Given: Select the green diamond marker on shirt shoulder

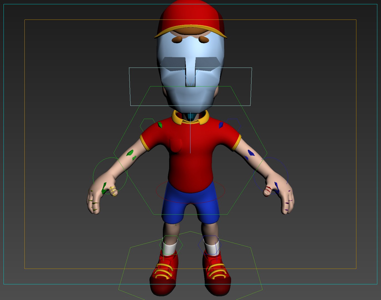Looking at the screenshot, I should (x=160, y=125).
